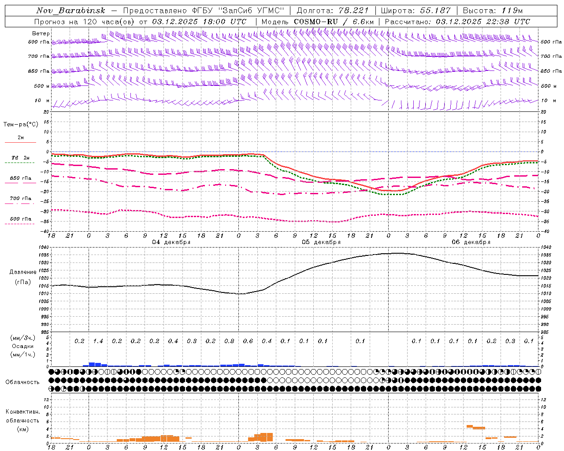The height and width of the screenshot is (451, 564).
Task: Click the 500 м wind level label on left
Action: [x=42, y=86]
